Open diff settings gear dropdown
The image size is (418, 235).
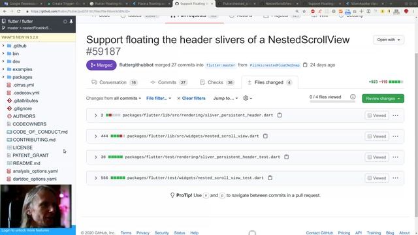(x=248, y=99)
